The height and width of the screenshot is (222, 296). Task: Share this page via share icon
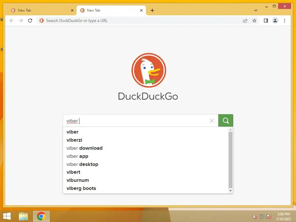click(245, 21)
